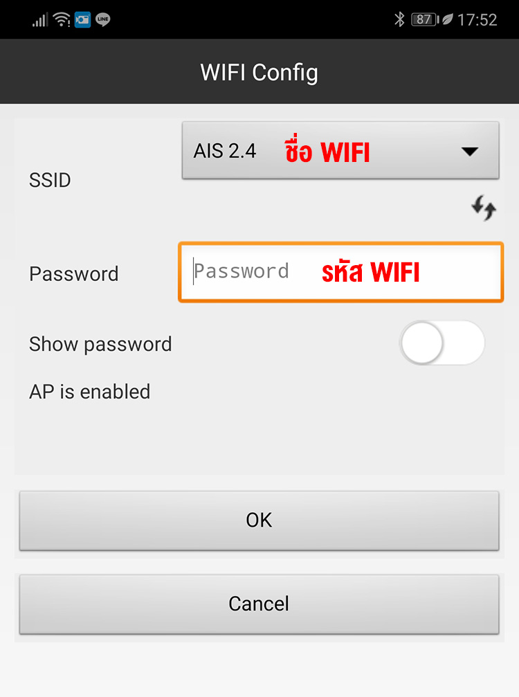Toggle the Show password switch
Screen dimensions: 519x697
coord(442,343)
